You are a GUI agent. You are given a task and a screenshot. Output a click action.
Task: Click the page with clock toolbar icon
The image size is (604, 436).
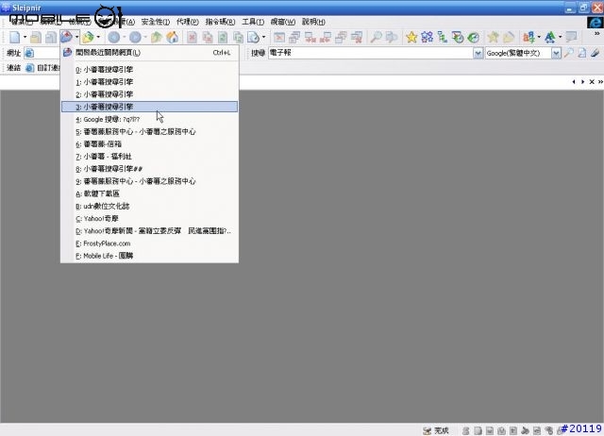253,38
